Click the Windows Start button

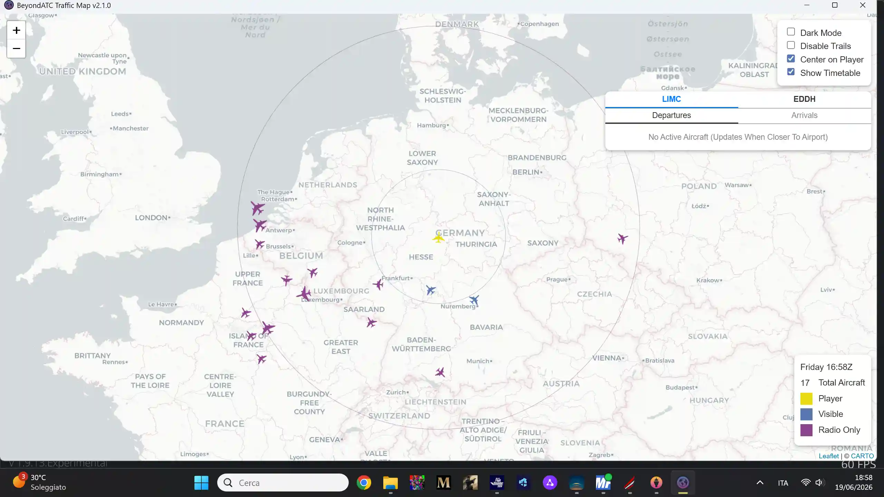click(x=201, y=483)
